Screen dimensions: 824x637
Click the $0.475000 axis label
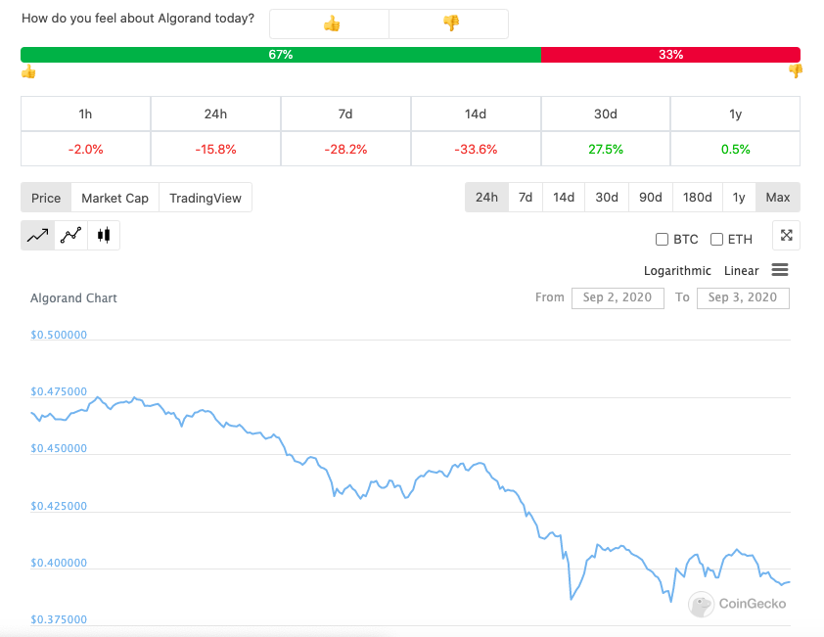coord(59,391)
